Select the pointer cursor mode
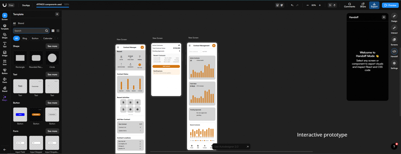The height and width of the screenshot is (154, 401). pos(330,5)
